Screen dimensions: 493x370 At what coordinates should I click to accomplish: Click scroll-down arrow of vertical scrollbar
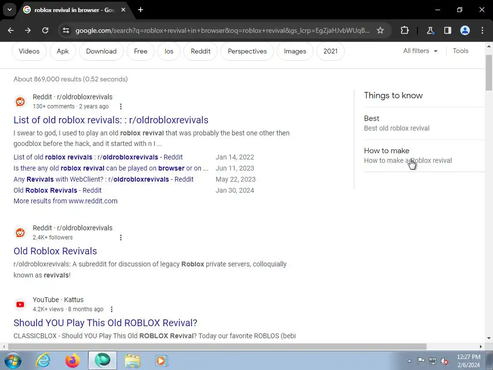(489, 338)
